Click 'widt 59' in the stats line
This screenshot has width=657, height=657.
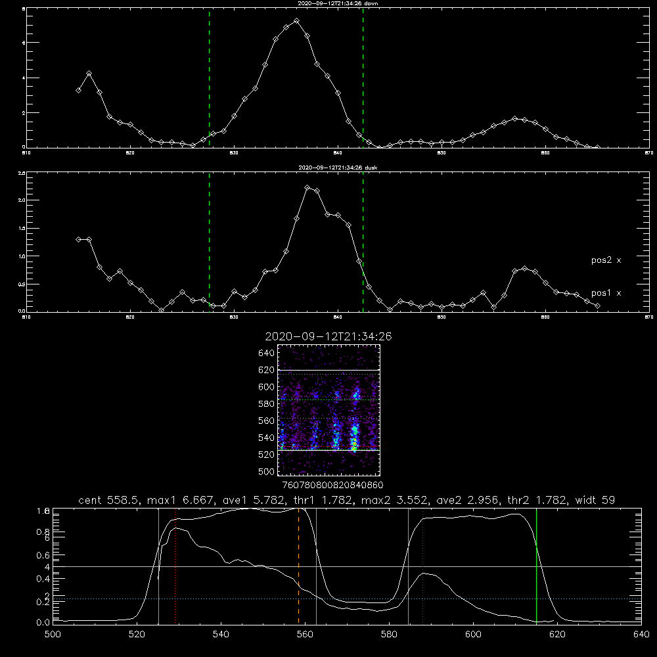coord(595,500)
